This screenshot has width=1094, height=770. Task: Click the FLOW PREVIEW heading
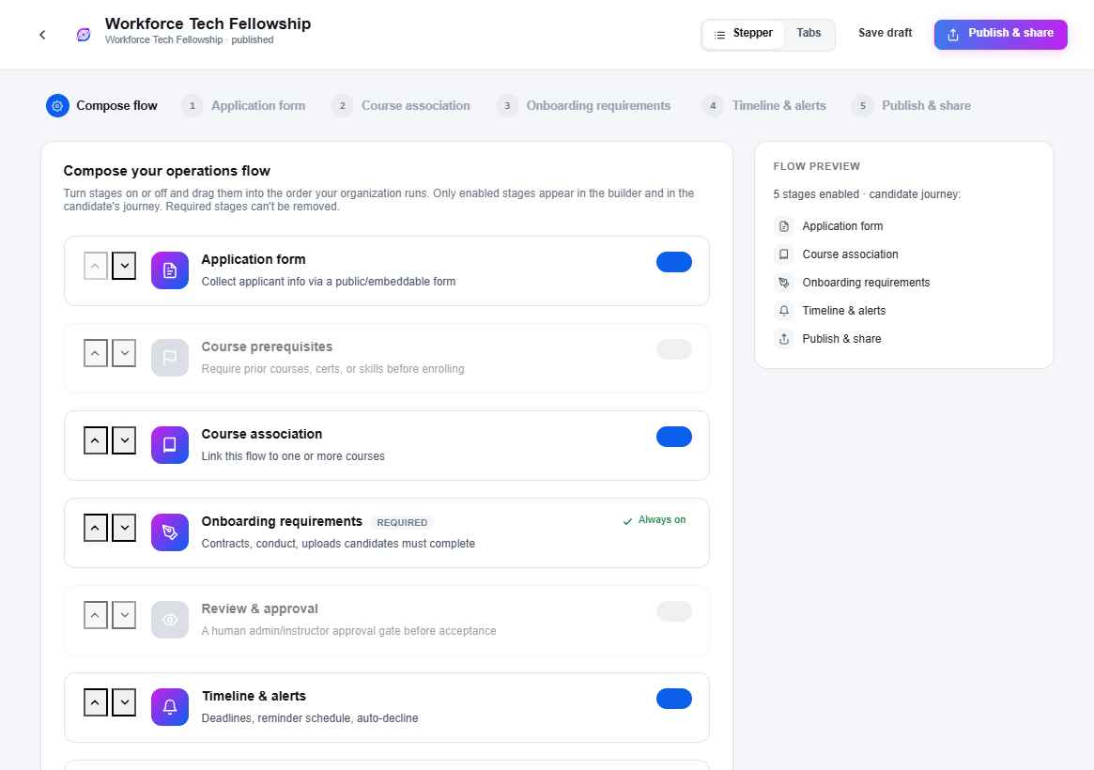tap(816, 167)
